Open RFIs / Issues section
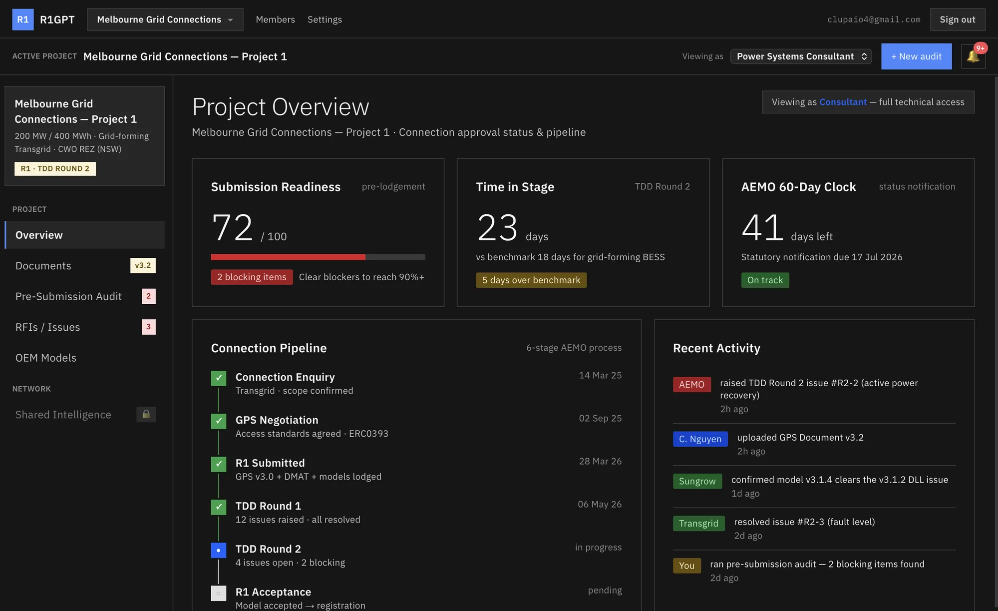This screenshot has width=998, height=611. point(85,327)
